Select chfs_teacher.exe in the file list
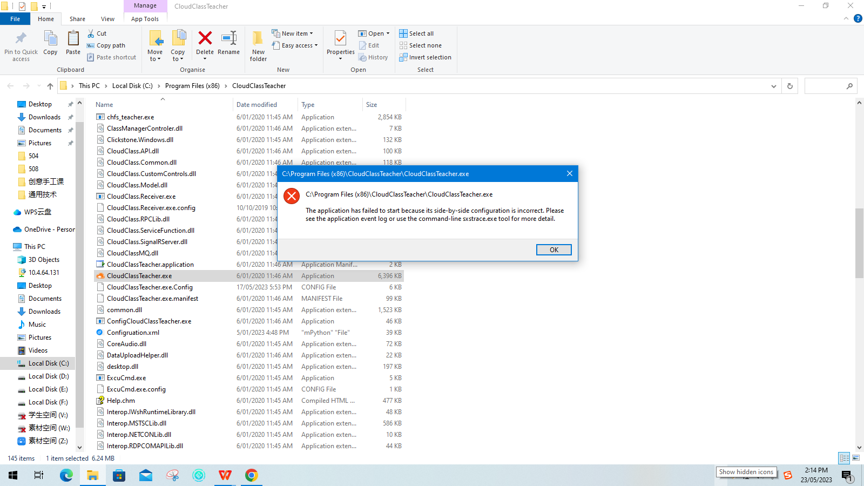This screenshot has height=486, width=864. coord(130,117)
